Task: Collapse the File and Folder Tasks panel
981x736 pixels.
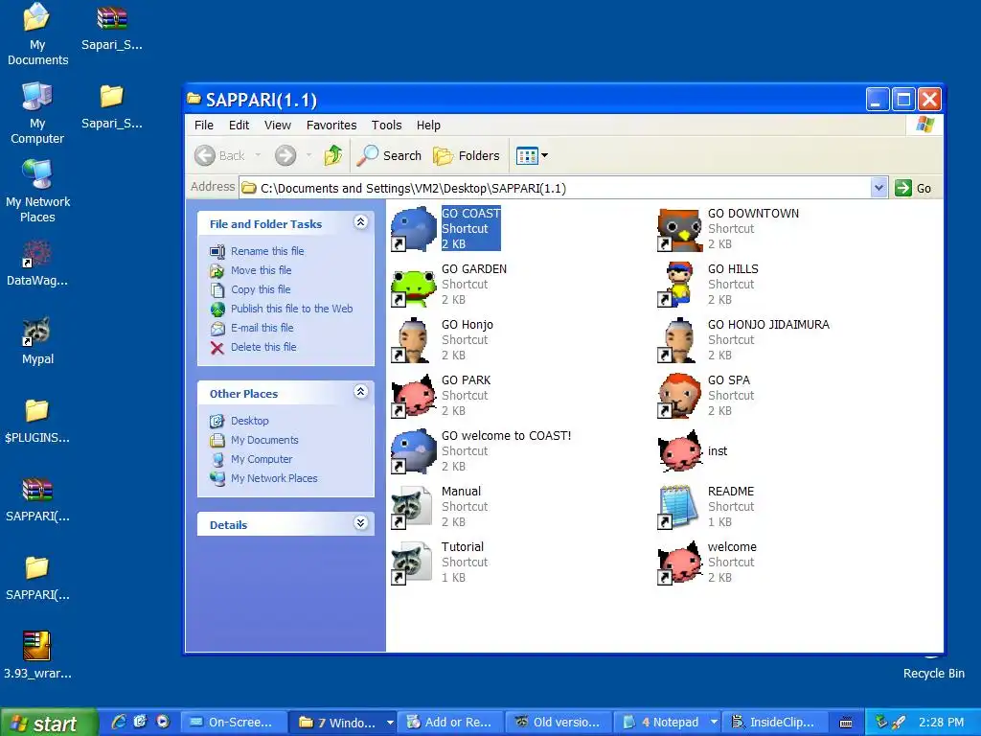Action: tap(360, 222)
